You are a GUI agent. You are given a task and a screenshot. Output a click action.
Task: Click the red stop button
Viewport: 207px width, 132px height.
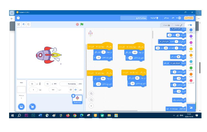click(x=77, y=24)
